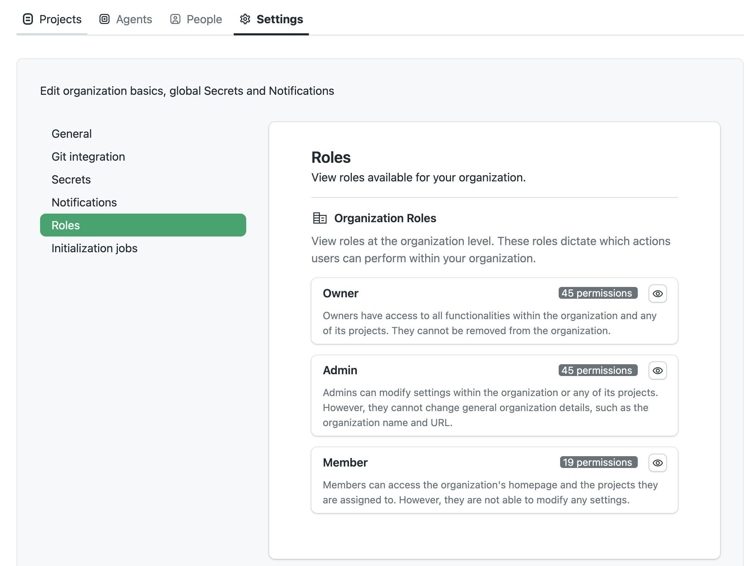Select Roles in the settings sidebar

pyautogui.click(x=143, y=225)
